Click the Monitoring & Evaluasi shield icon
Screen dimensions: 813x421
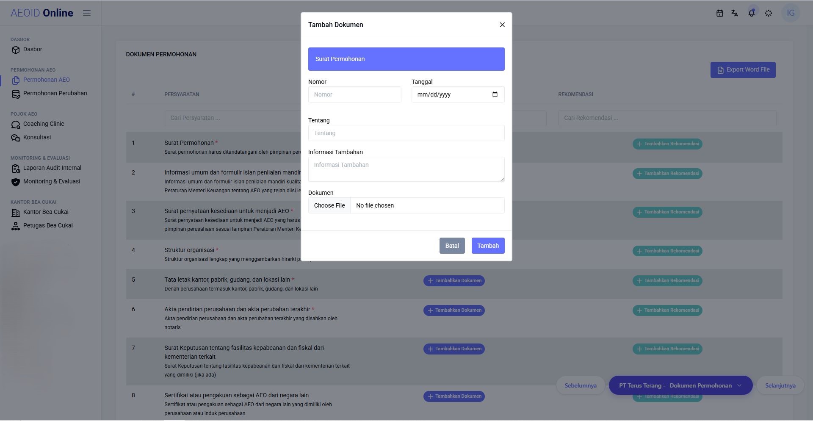(16, 182)
